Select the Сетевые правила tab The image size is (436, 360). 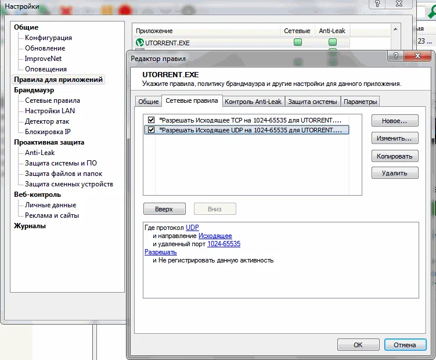point(192,100)
